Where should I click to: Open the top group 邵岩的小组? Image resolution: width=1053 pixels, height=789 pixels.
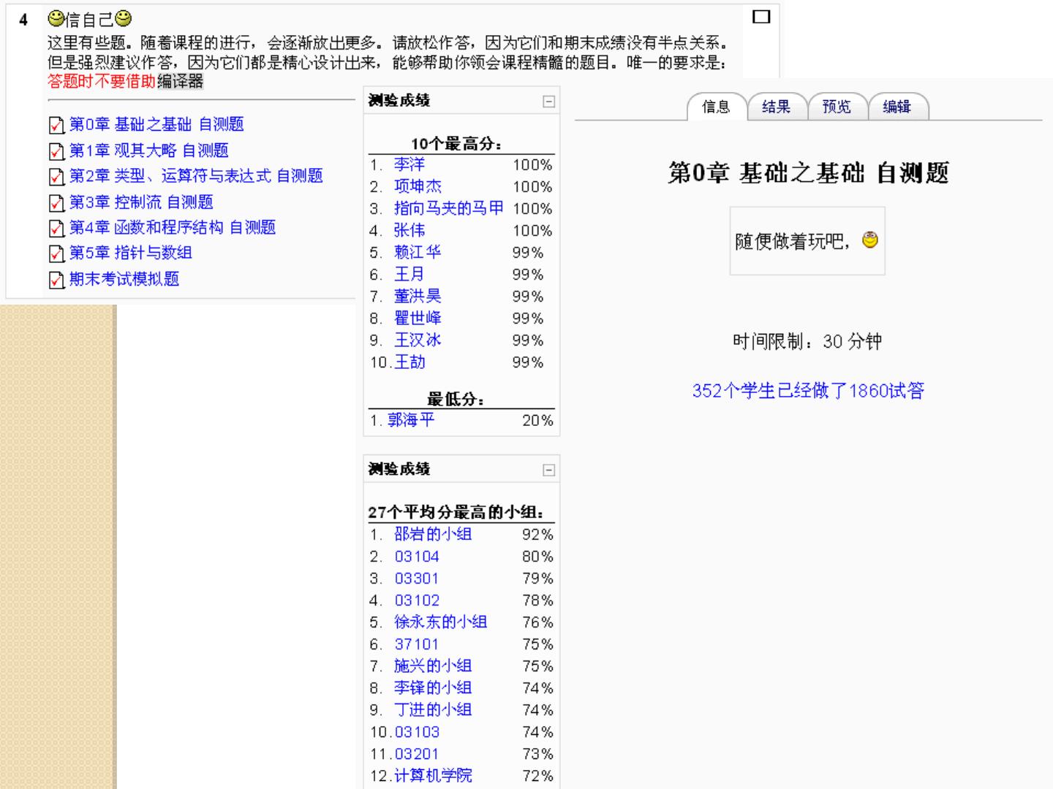(433, 534)
